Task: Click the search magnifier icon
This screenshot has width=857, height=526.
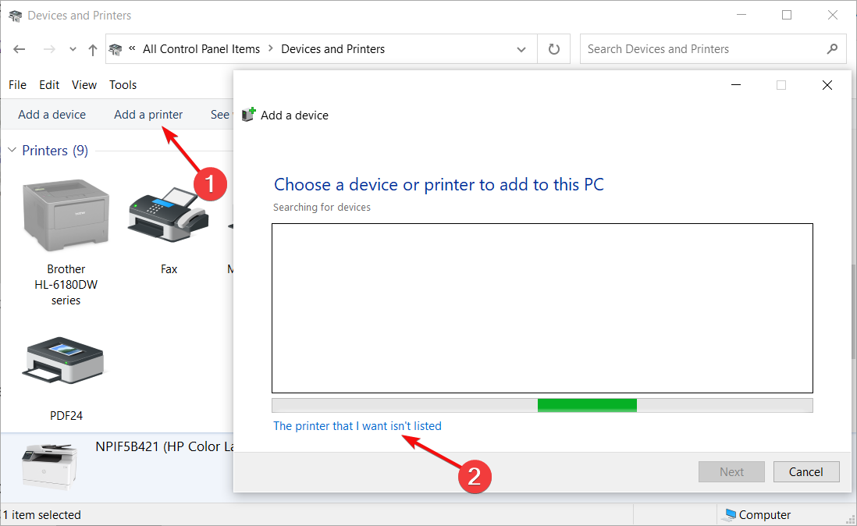Action: click(x=832, y=48)
